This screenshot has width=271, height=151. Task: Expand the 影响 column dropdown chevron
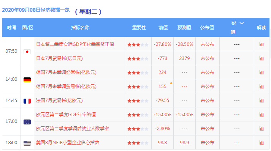click(242, 23)
